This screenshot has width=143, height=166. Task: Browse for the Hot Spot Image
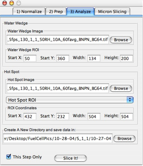tap(121, 89)
